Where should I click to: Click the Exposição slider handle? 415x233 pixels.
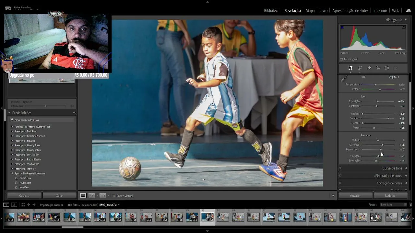(x=377, y=101)
